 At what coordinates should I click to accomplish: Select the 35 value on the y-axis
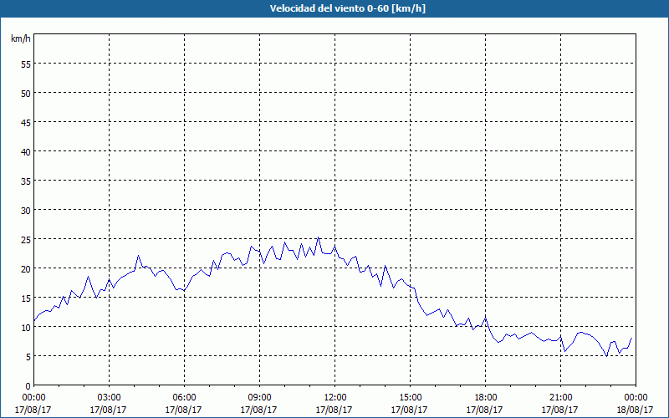(26, 181)
